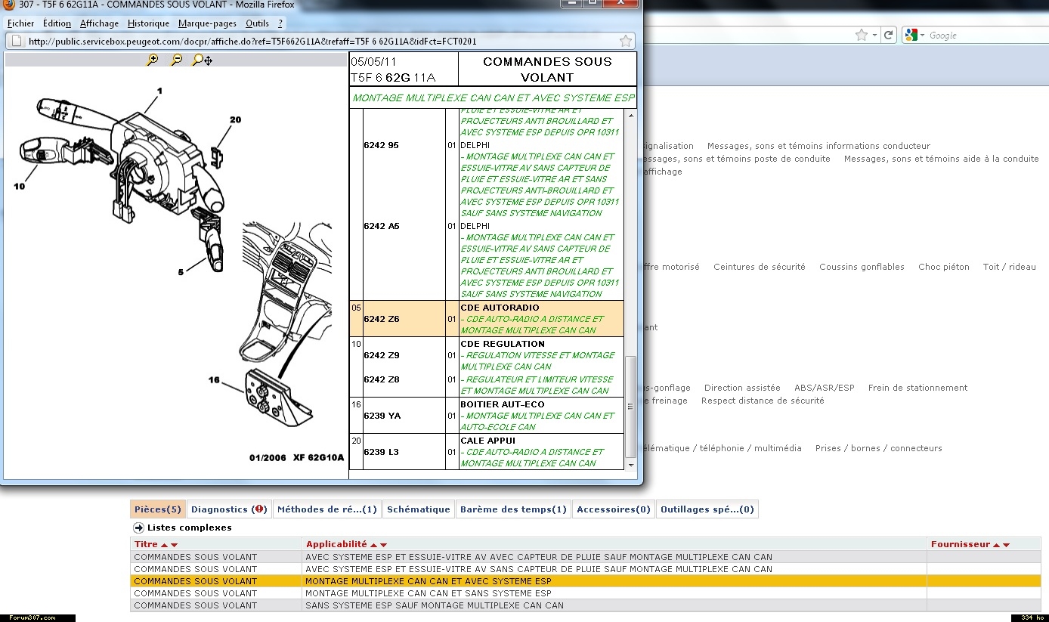The image size is (1049, 622).
Task: Bookmark the popup page with the star icon
Action: point(626,41)
